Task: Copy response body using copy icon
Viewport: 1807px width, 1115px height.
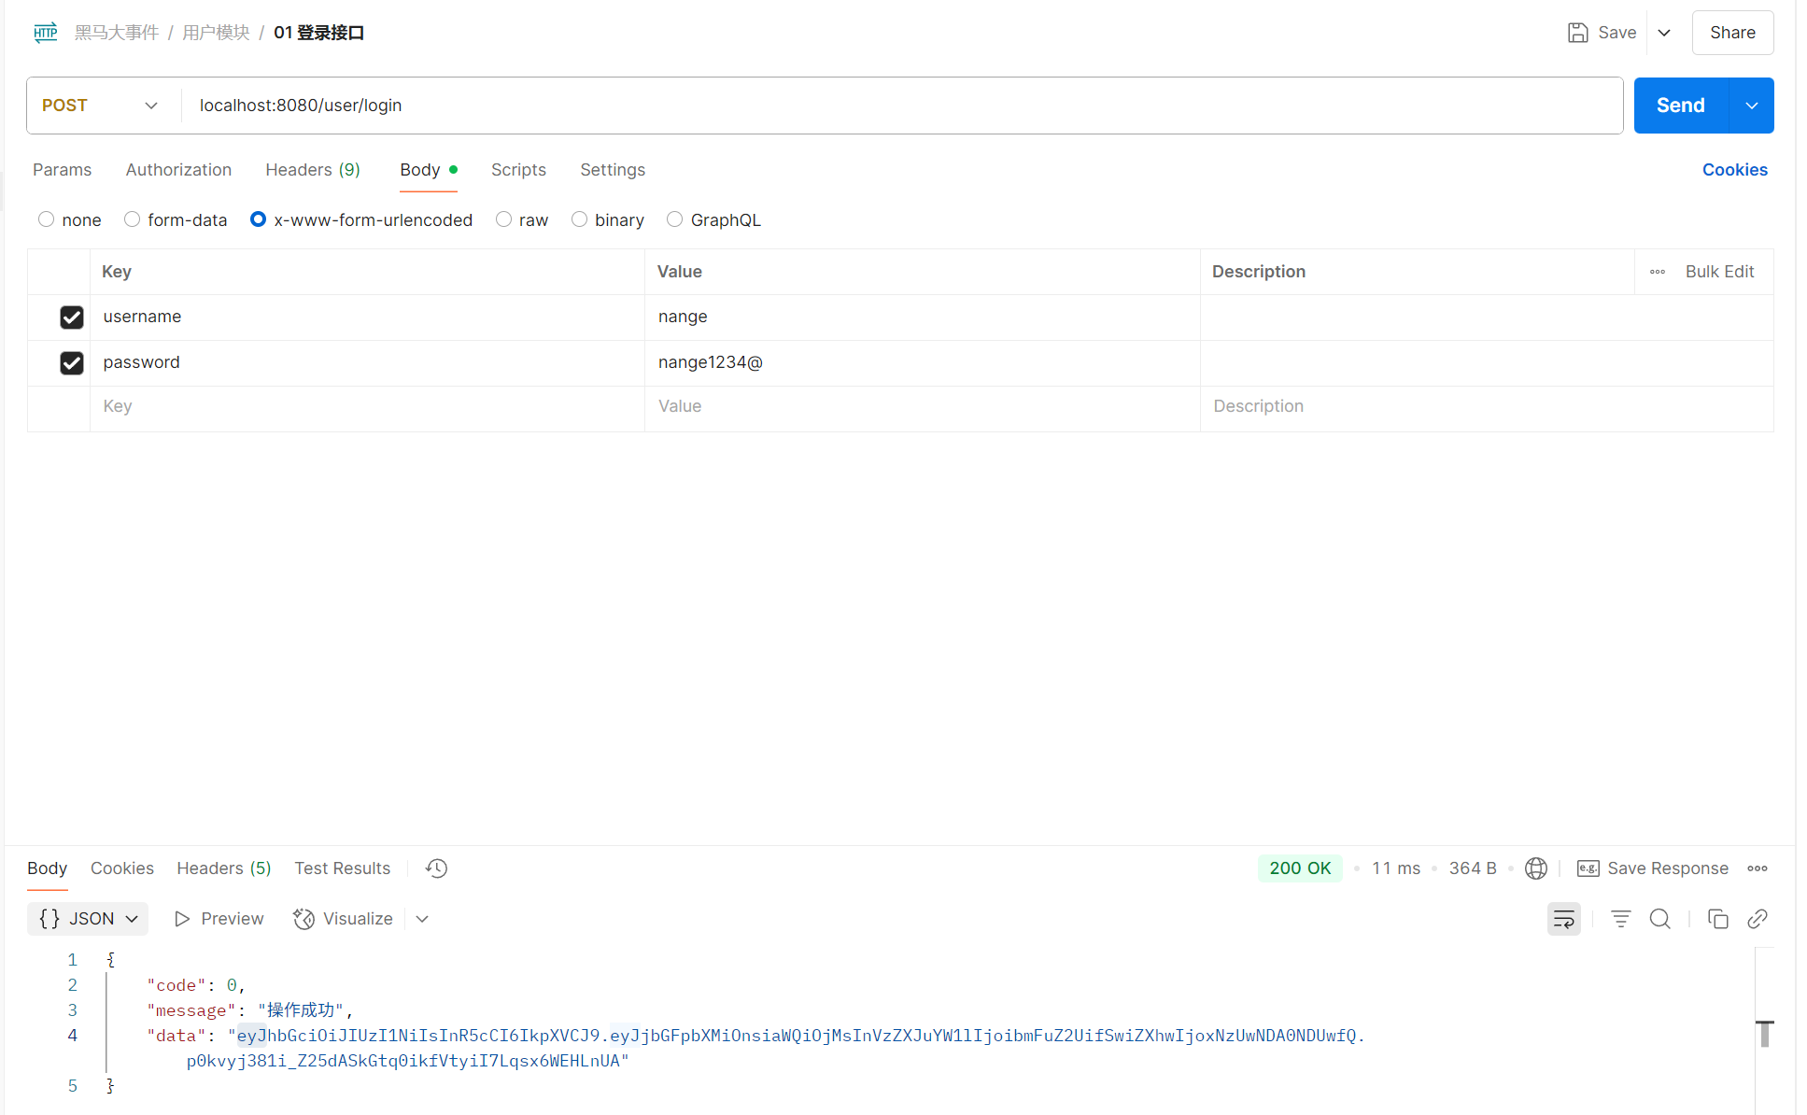Action: [x=1717, y=919]
